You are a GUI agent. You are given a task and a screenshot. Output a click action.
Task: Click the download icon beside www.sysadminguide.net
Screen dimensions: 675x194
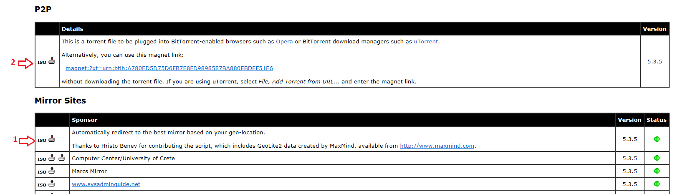click(x=52, y=183)
